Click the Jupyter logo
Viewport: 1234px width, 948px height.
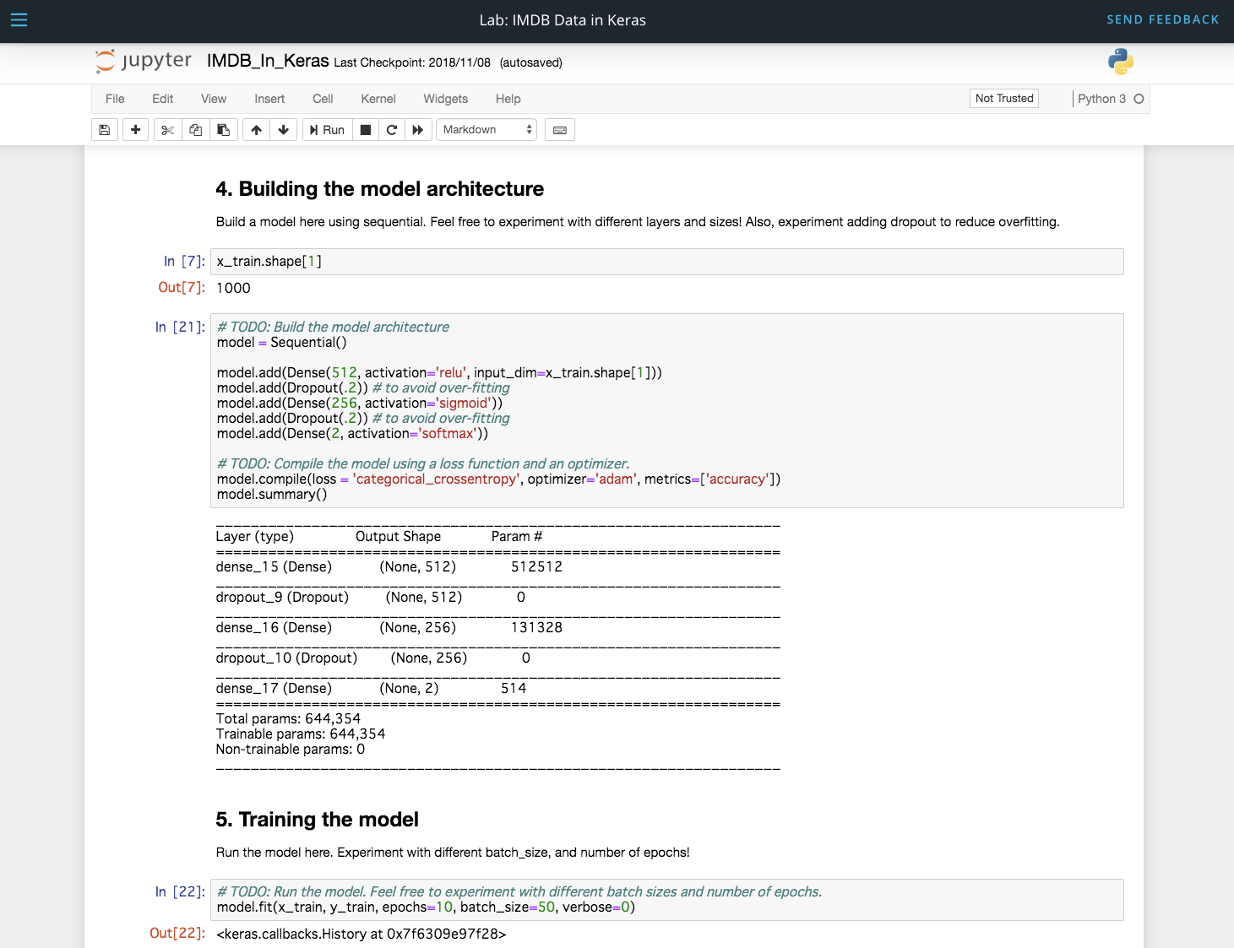144,61
